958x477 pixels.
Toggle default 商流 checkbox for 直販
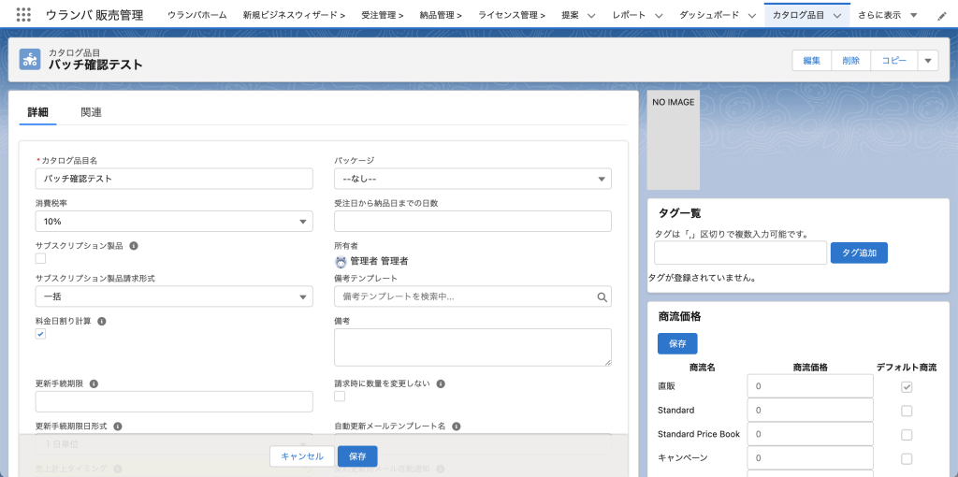[x=907, y=386]
